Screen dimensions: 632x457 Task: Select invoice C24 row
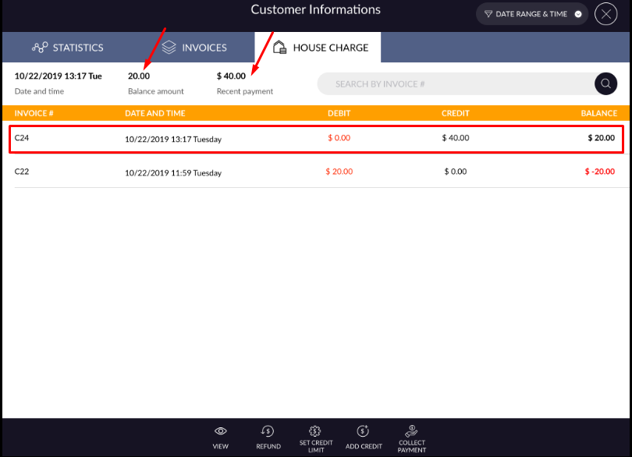(316, 139)
